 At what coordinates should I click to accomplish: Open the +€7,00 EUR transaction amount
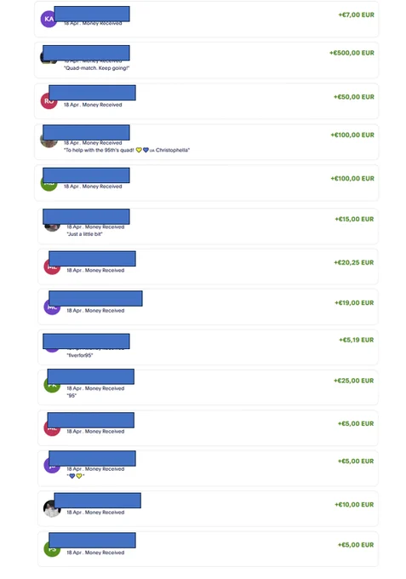click(356, 15)
